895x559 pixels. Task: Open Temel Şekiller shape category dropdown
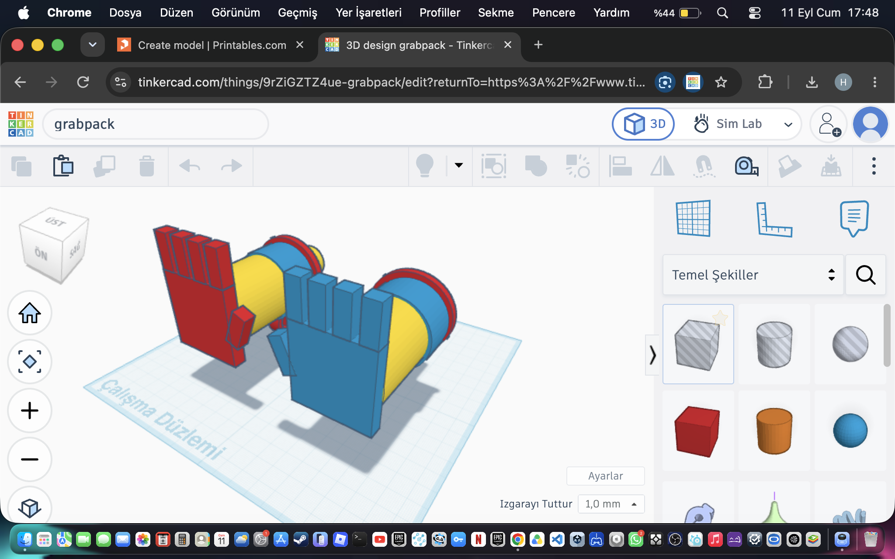pos(753,275)
